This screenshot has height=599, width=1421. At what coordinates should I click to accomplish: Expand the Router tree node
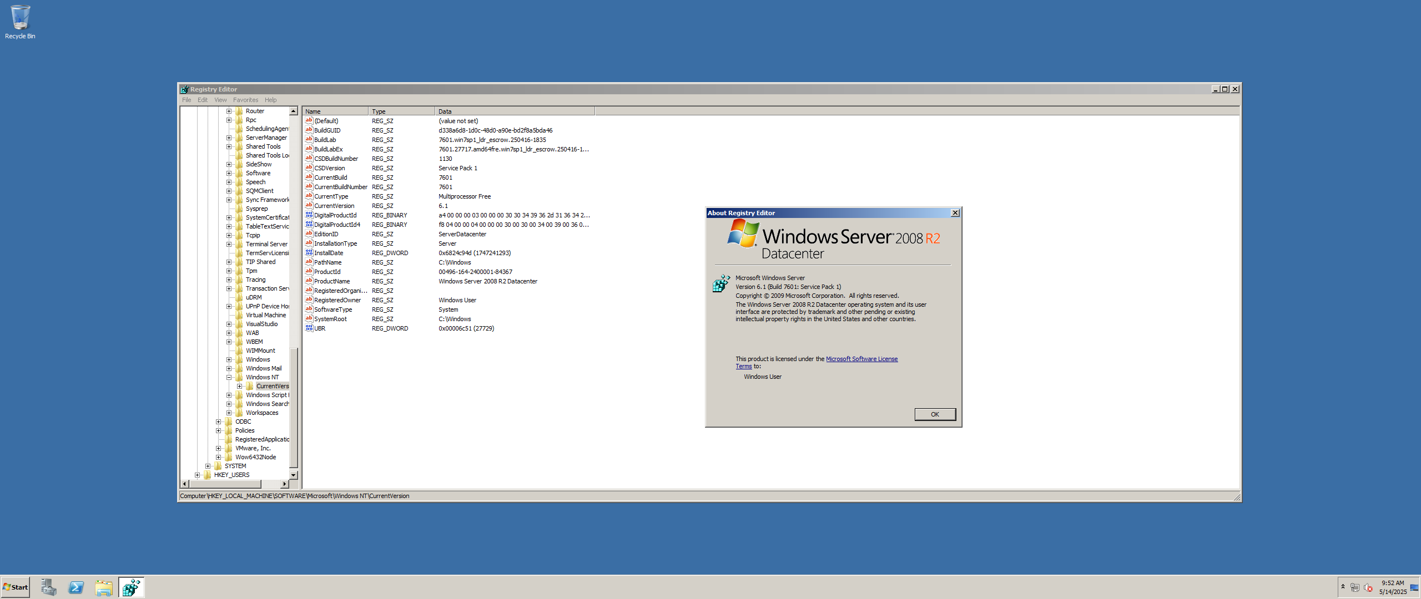tap(229, 111)
